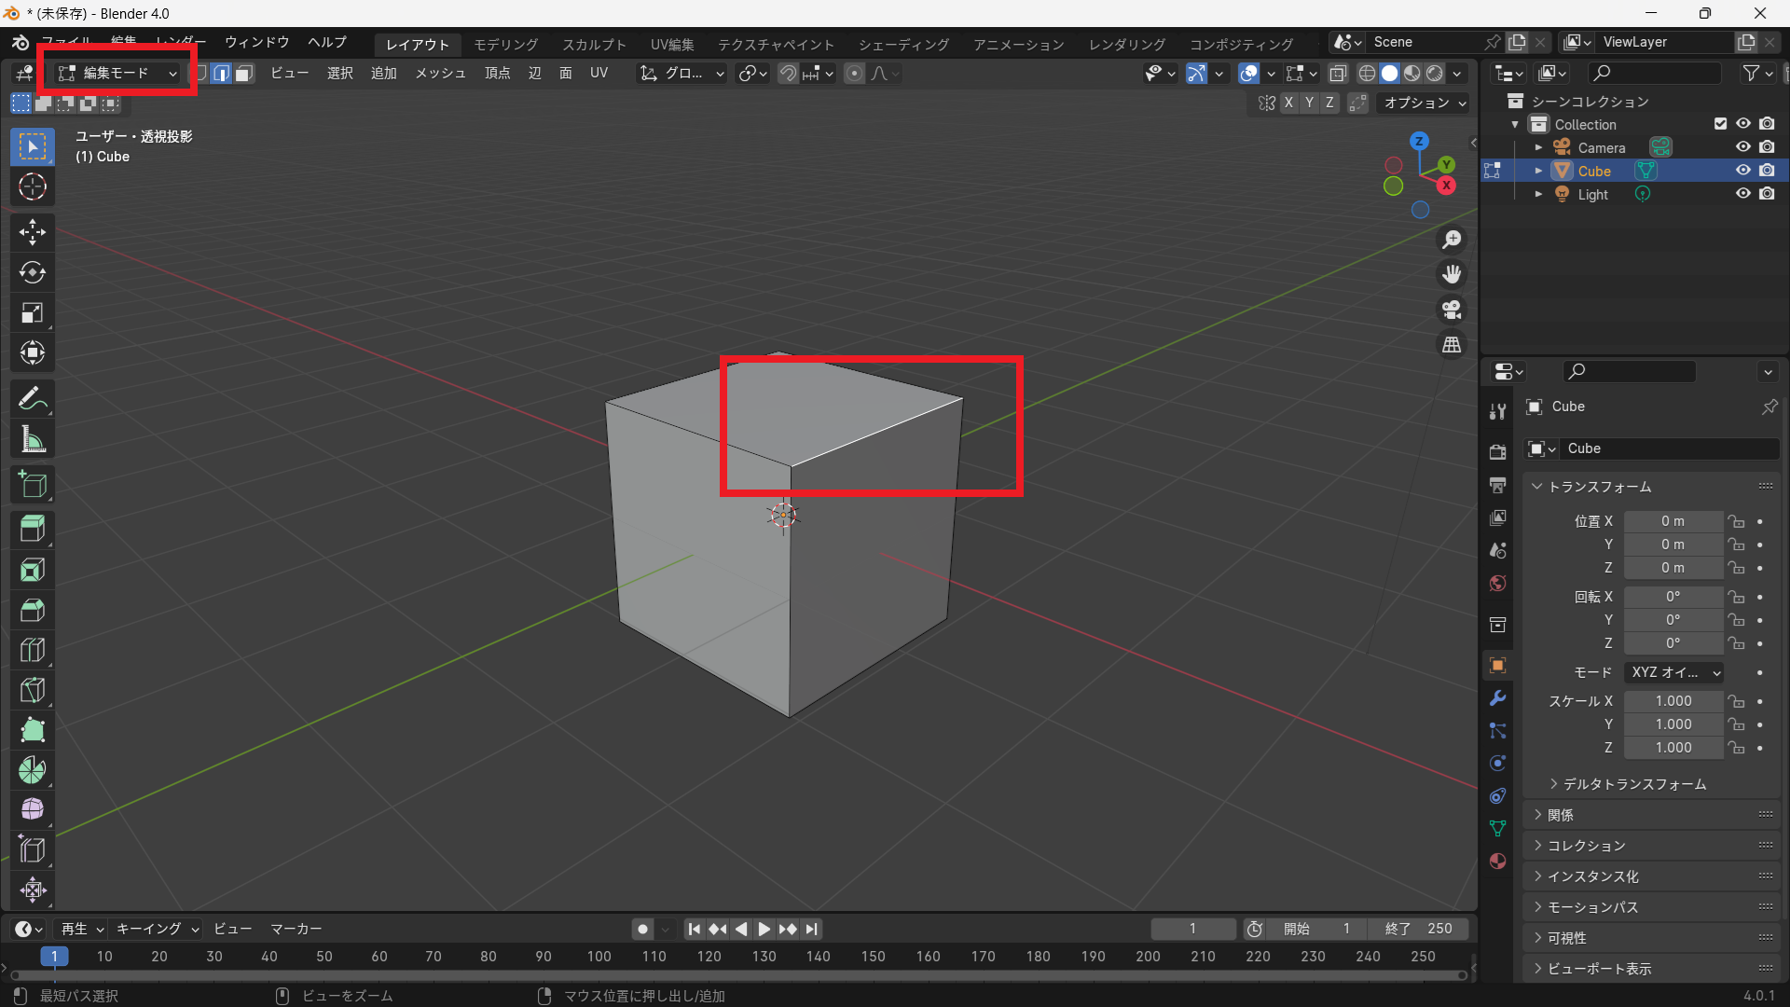Screen dimensions: 1790x1007
Task: Toggle Camera eye visibility in outliner
Action: [1742, 147]
